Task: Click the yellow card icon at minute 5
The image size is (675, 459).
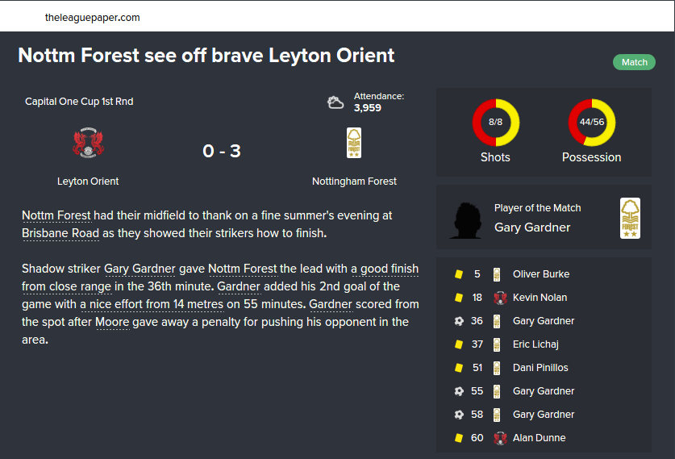Action: tap(458, 274)
